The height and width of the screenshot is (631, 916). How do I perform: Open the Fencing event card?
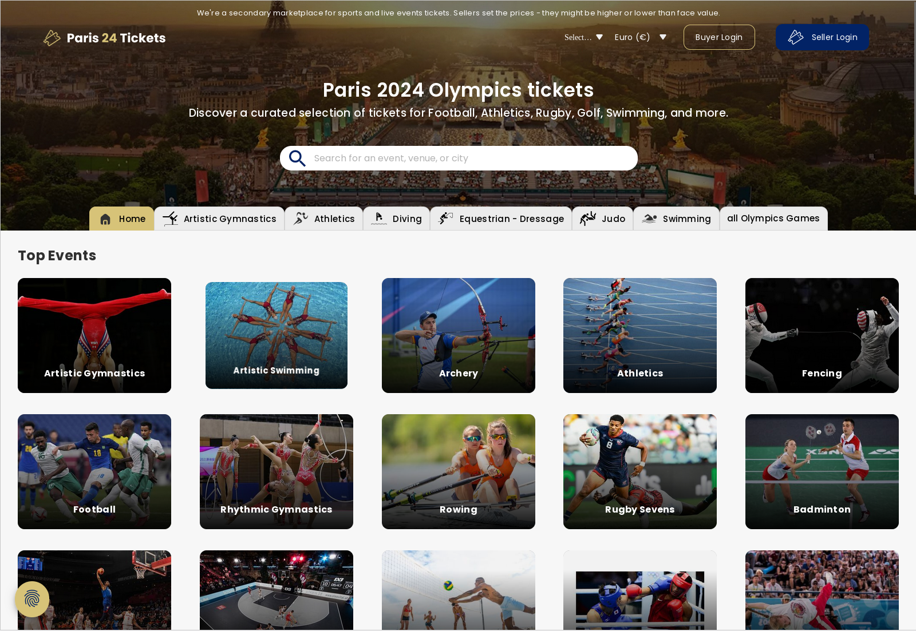pos(822,335)
